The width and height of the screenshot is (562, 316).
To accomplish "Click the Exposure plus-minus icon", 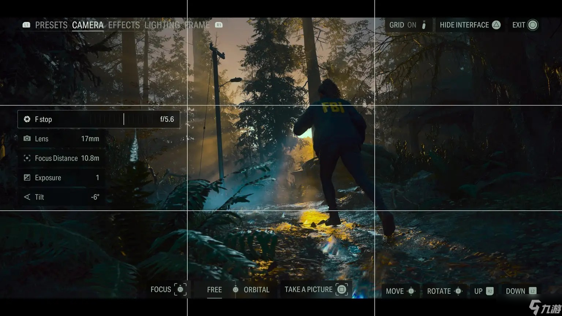I will click(x=27, y=177).
